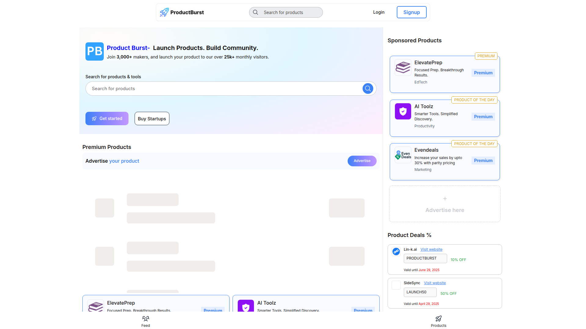Open Visit website link for Lin-k.ai
The height and width of the screenshot is (329, 586).
(x=431, y=249)
